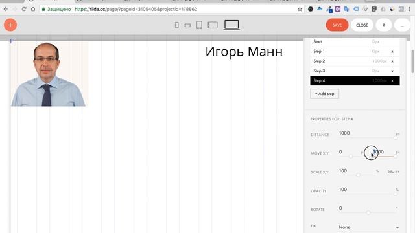Delete Step 3 with its x
The height and width of the screenshot is (233, 415).
[392, 71]
